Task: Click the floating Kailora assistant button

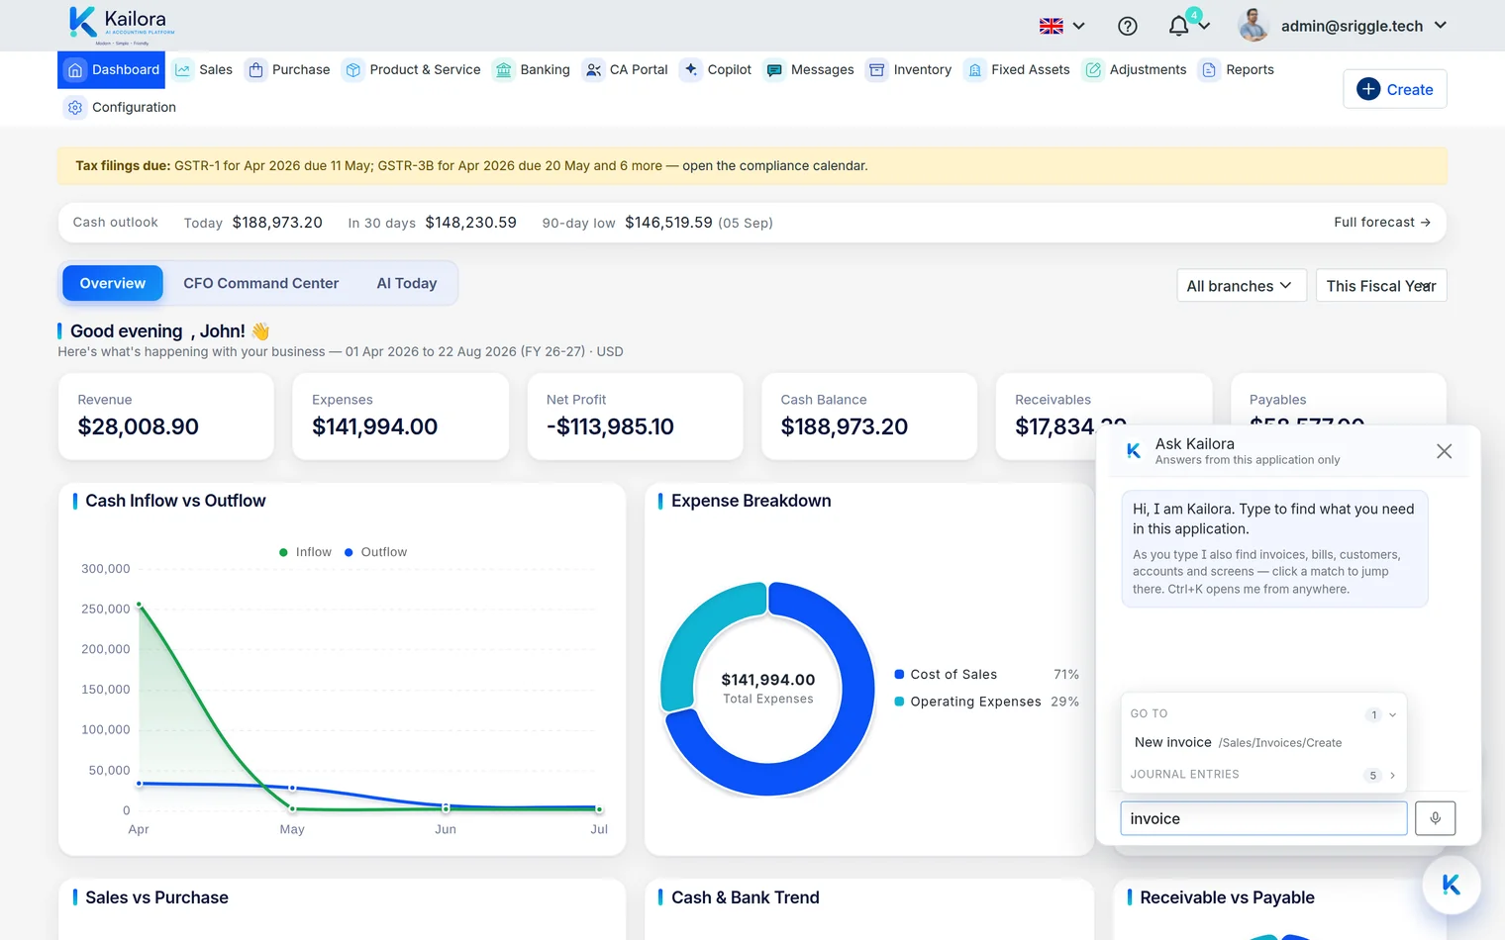Action: tap(1451, 885)
